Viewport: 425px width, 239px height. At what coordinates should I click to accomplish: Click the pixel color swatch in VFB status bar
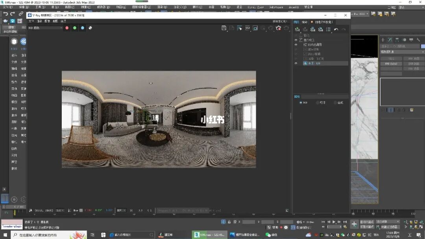pos(81,210)
